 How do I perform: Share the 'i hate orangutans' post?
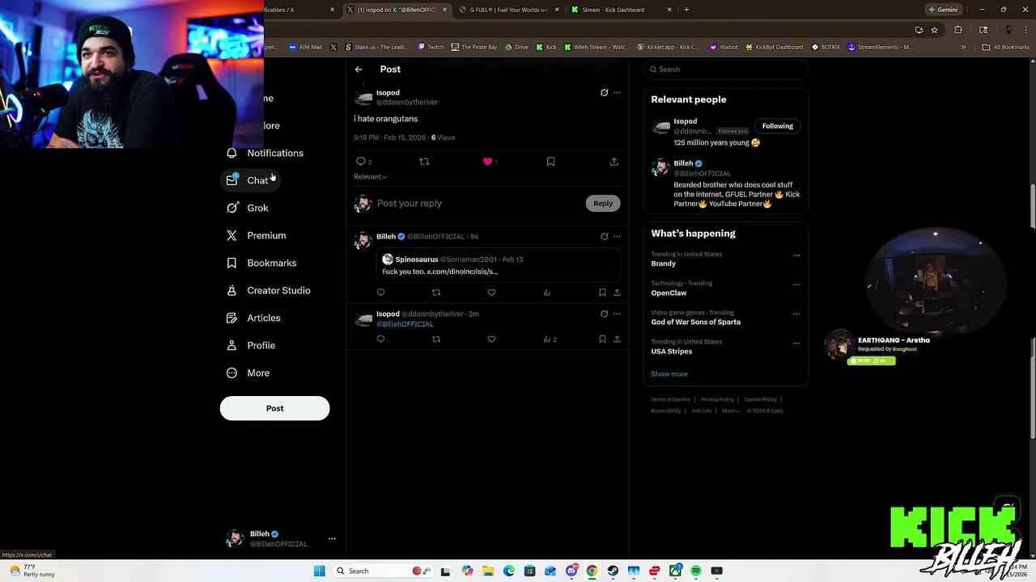[x=614, y=162]
